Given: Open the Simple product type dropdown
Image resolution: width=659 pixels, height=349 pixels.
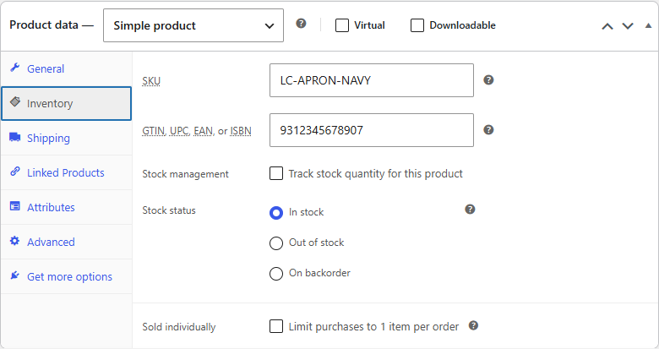Looking at the screenshot, I should [193, 25].
